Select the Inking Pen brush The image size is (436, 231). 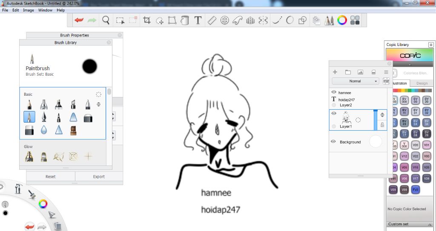coord(44,117)
